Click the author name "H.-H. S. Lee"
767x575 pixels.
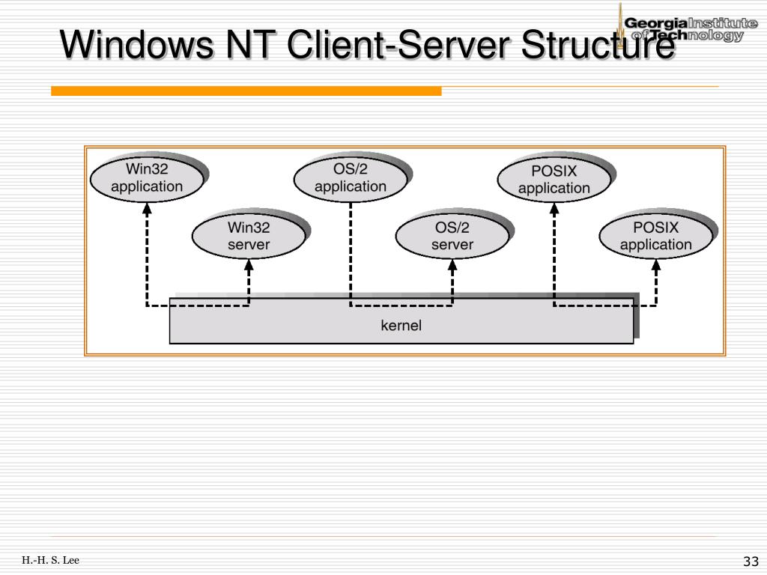(50, 560)
